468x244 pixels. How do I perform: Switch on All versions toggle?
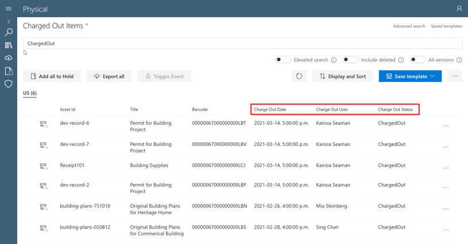pos(417,60)
